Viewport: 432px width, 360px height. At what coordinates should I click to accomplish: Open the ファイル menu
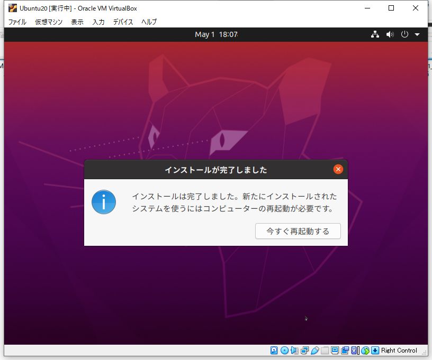point(17,22)
